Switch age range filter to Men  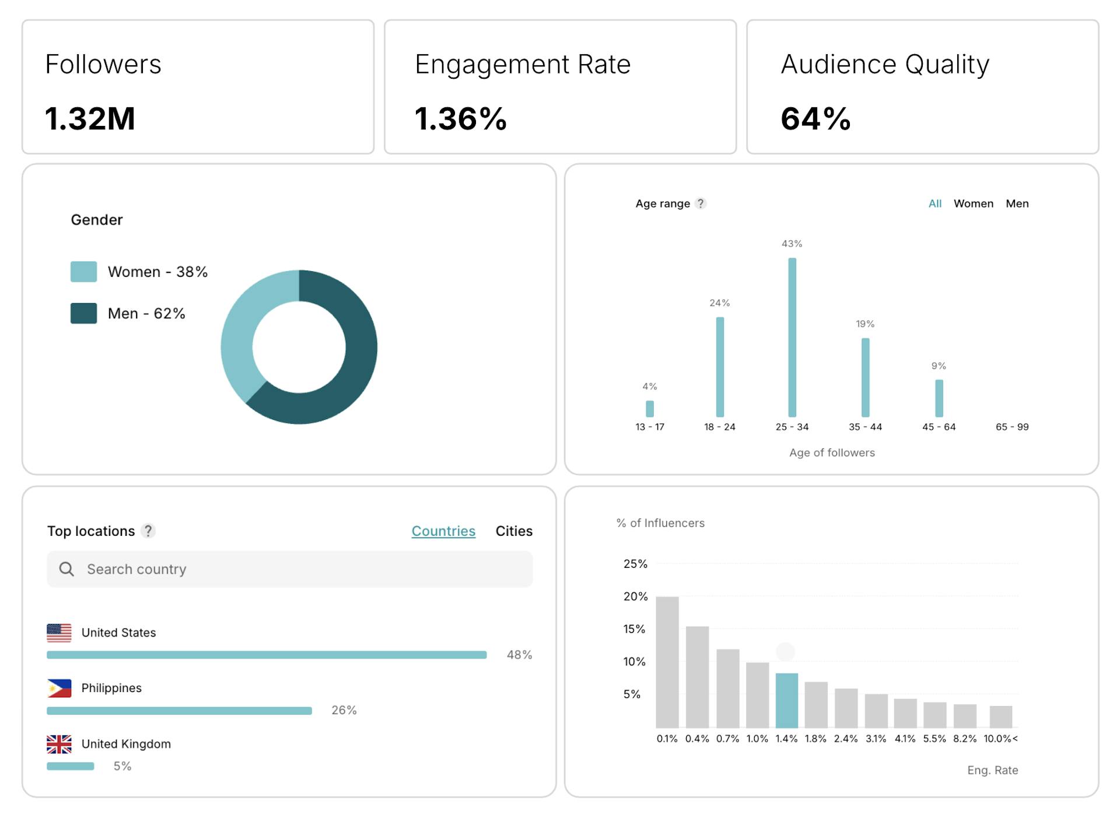click(x=1017, y=203)
